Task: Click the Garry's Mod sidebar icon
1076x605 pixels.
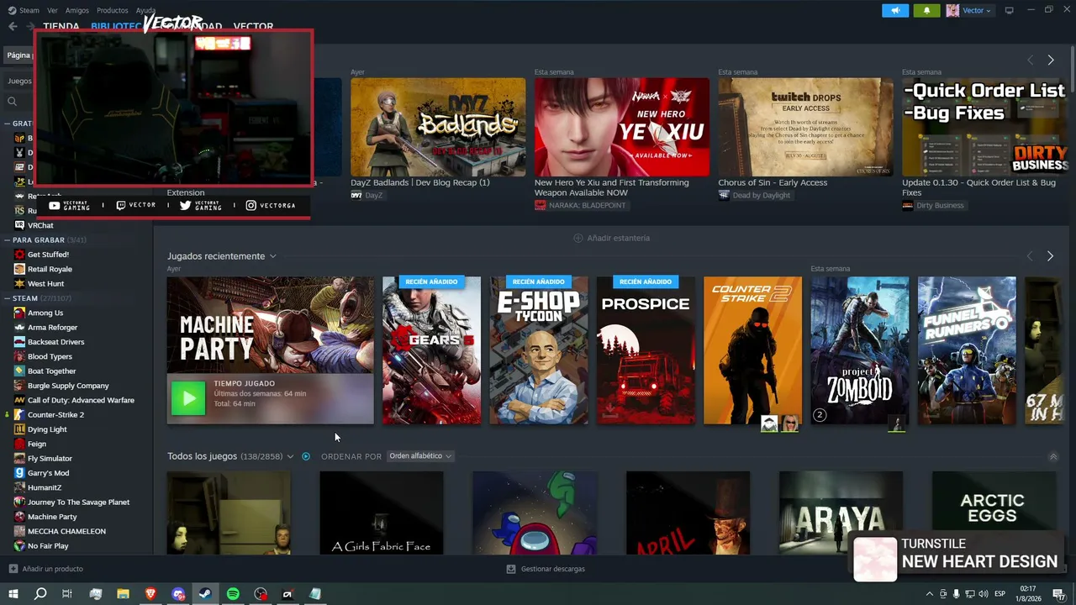Action: click(x=19, y=473)
